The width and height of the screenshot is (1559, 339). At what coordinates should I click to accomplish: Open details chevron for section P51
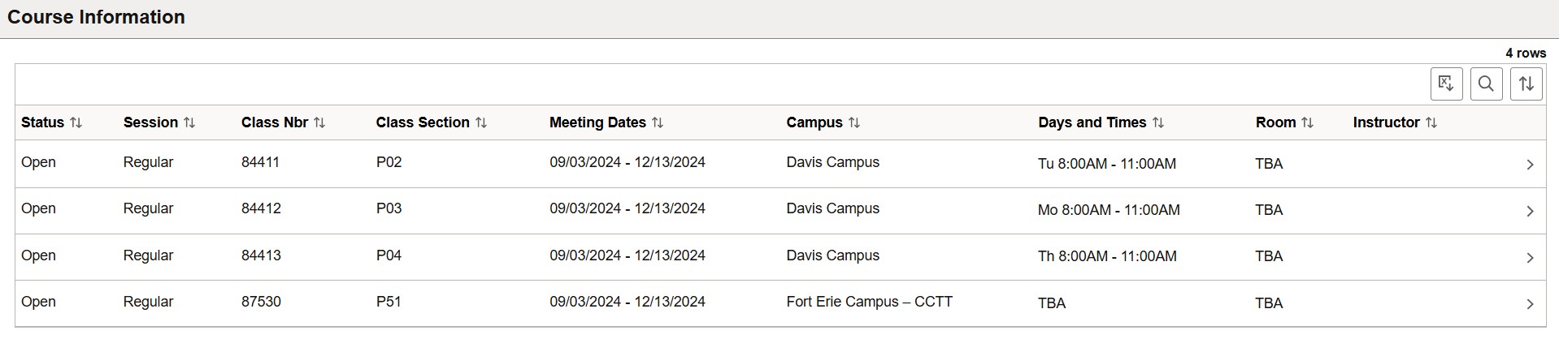pos(1530,303)
